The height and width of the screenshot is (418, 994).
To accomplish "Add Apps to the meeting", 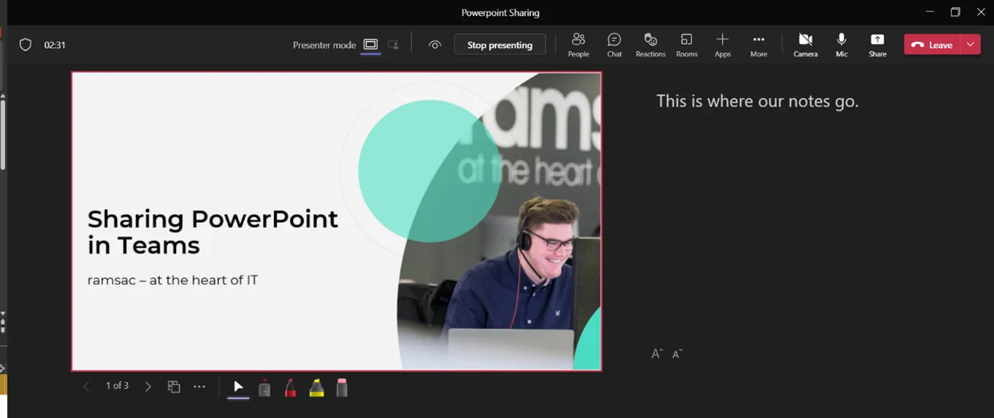I will pyautogui.click(x=722, y=45).
